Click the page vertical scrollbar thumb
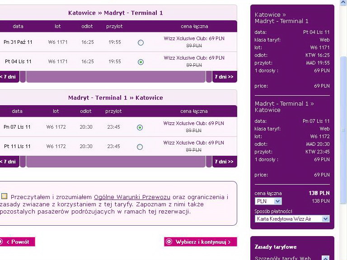The image size is (347, 260). [343, 130]
